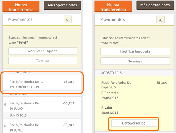The height and width of the screenshot is (133, 176).
Task: Click Terminar button in left screen
Action: (x=43, y=61)
